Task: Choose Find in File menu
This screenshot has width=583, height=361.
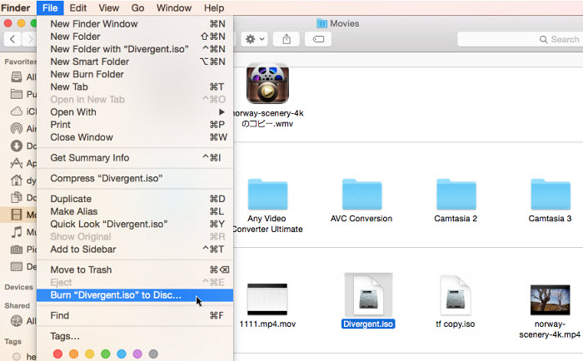Action: point(135,316)
